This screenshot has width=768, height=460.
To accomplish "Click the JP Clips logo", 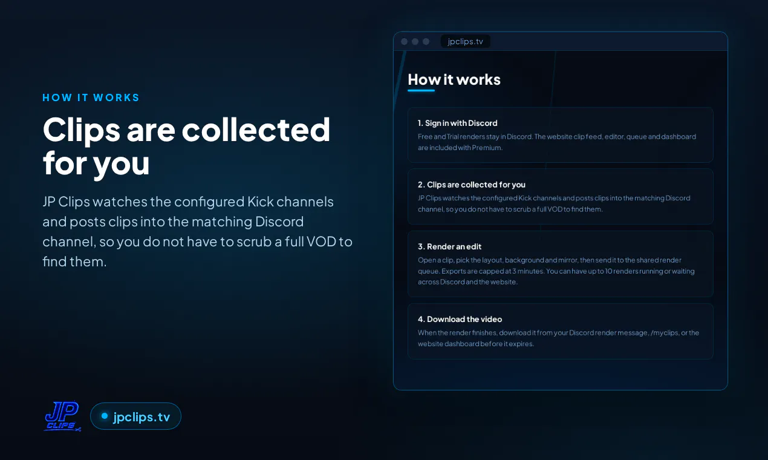I will (x=63, y=416).
